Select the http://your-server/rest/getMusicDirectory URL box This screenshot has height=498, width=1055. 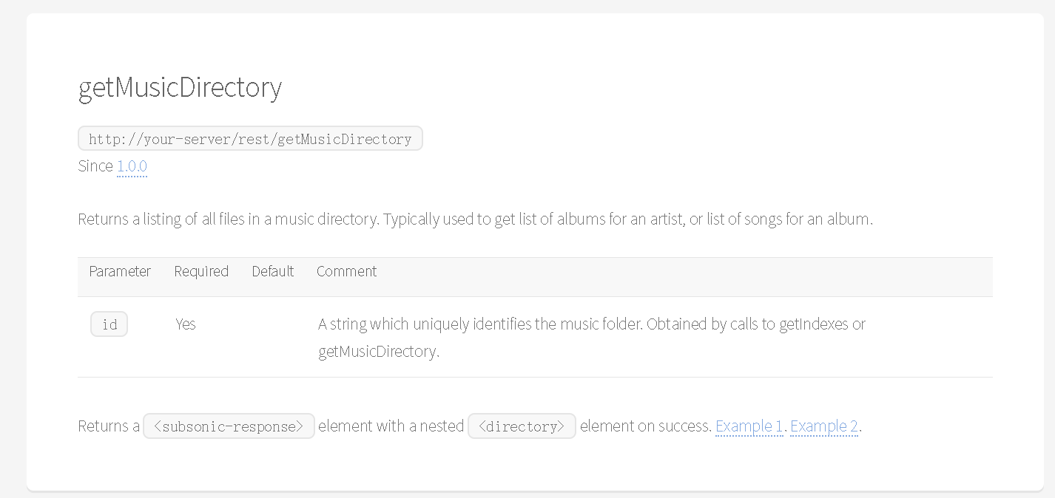(250, 139)
